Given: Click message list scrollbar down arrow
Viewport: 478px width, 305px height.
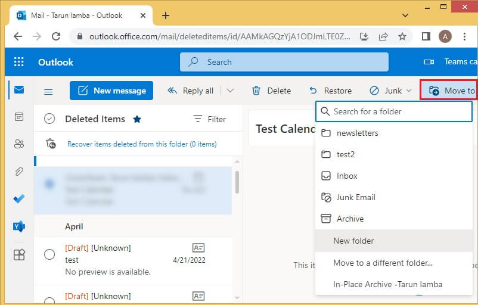Looking at the screenshot, I should tap(237, 298).
